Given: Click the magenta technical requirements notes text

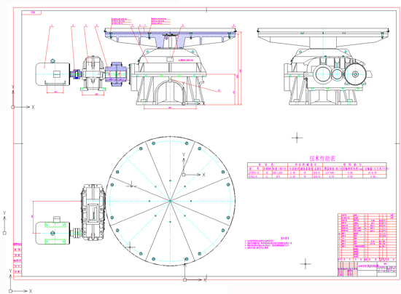Looking at the screenshot, I should 268,243.
